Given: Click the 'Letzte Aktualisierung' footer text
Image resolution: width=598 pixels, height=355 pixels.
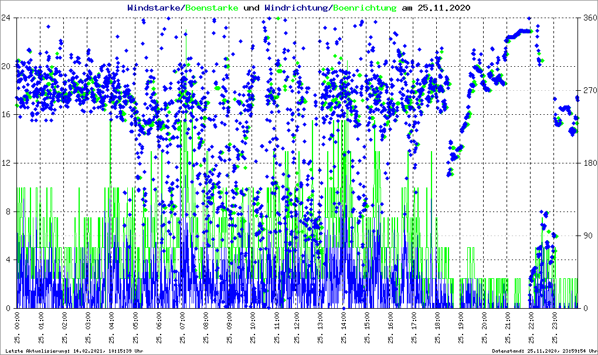Looking at the screenshot, I should pyautogui.click(x=74, y=351).
